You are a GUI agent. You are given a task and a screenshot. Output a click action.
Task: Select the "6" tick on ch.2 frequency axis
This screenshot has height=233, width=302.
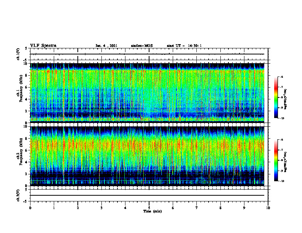pyautogui.click(x=27, y=150)
